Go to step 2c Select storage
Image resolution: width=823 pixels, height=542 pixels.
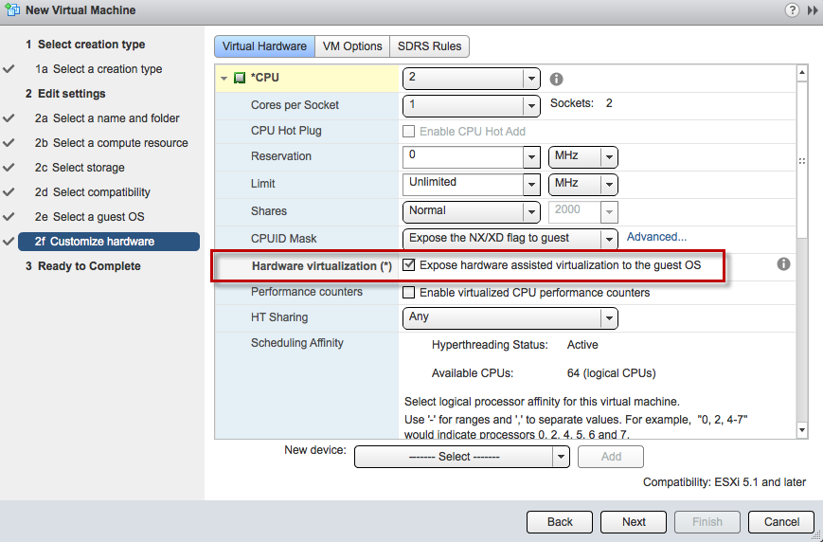[80, 168]
